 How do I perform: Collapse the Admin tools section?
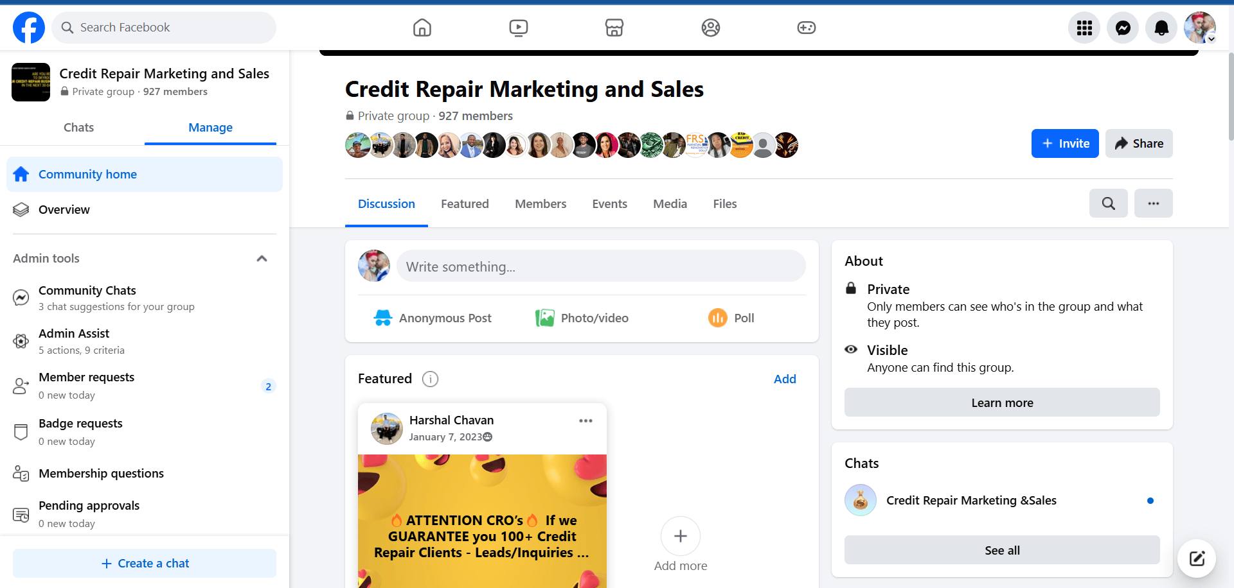coord(262,259)
